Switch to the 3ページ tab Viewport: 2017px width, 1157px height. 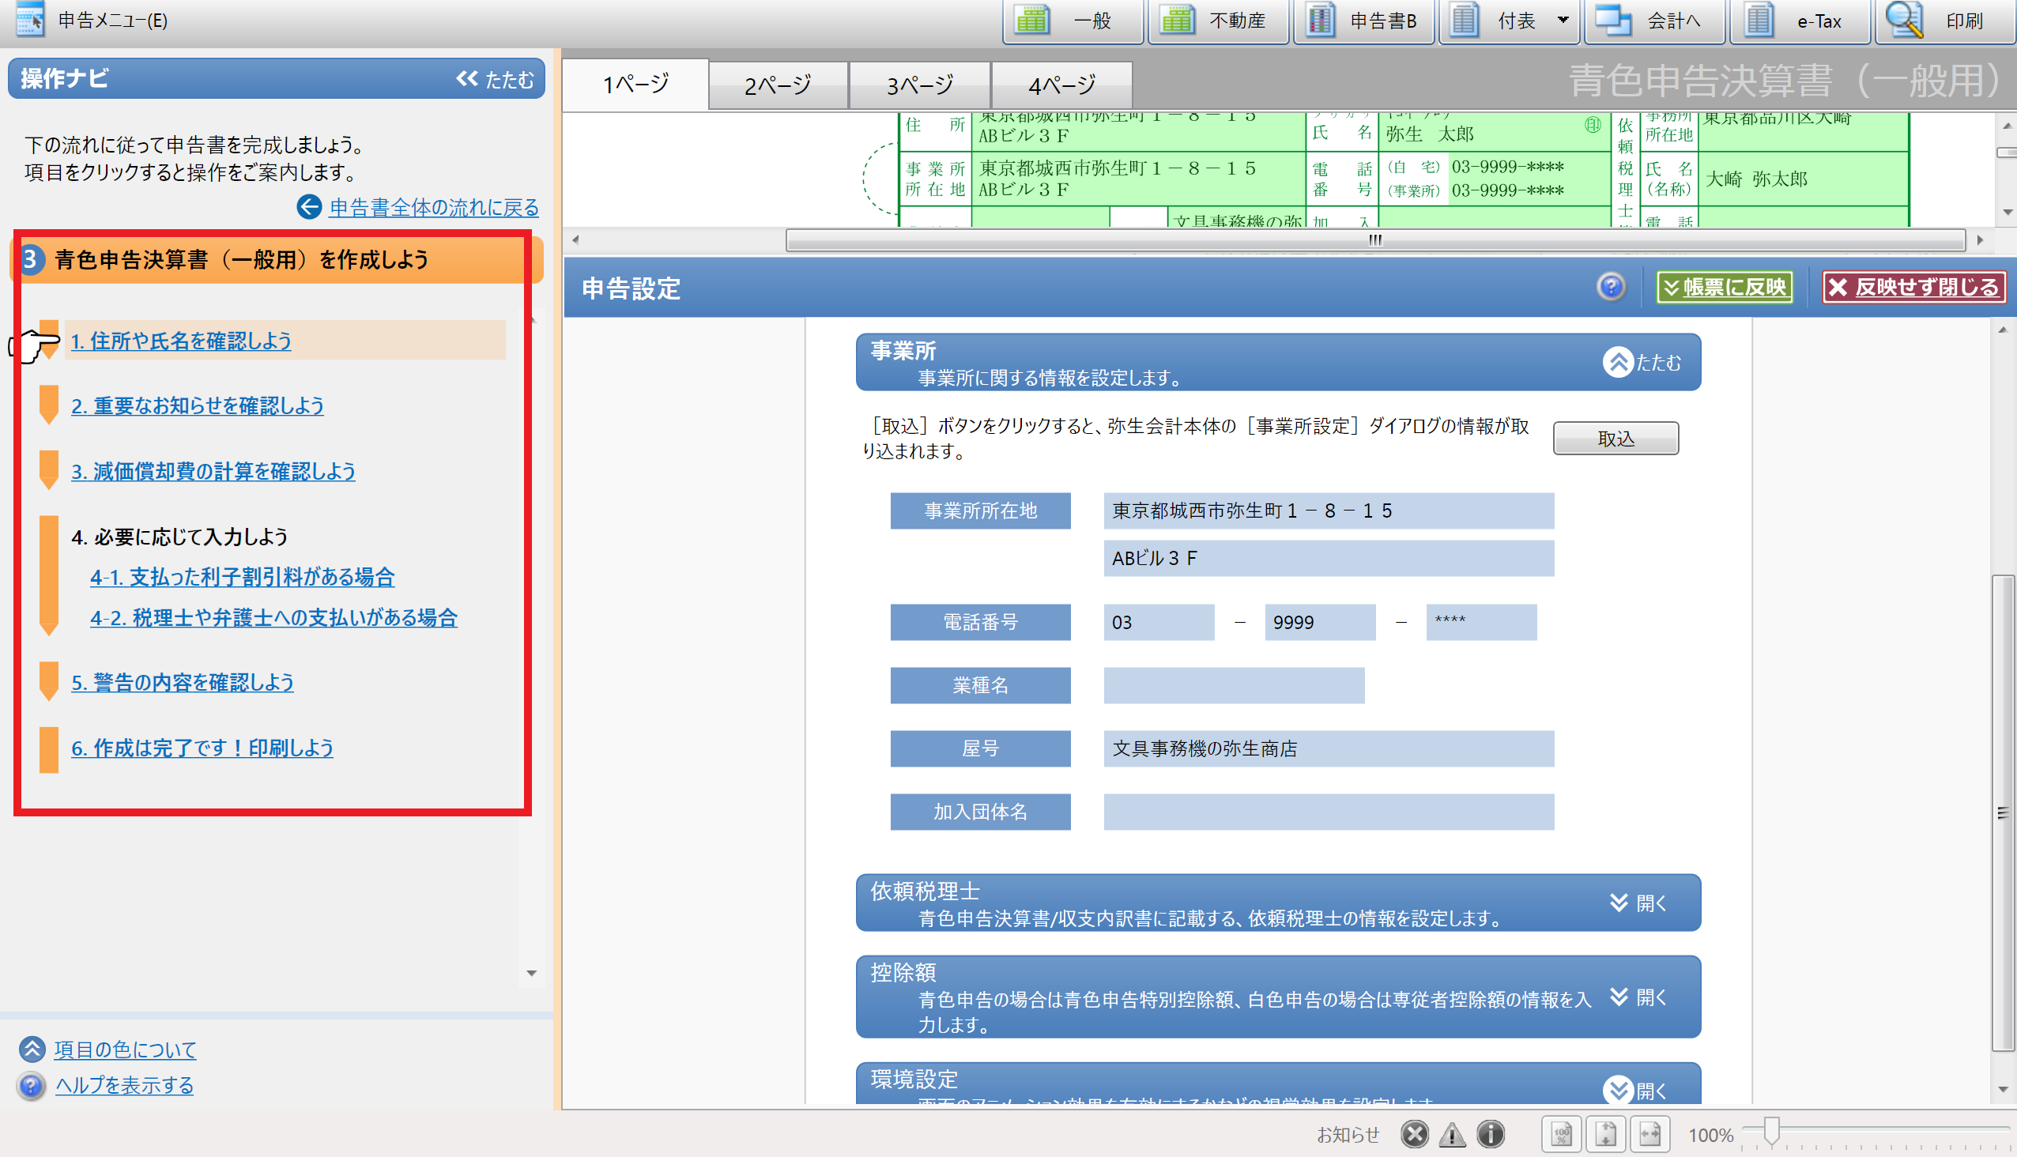point(919,85)
